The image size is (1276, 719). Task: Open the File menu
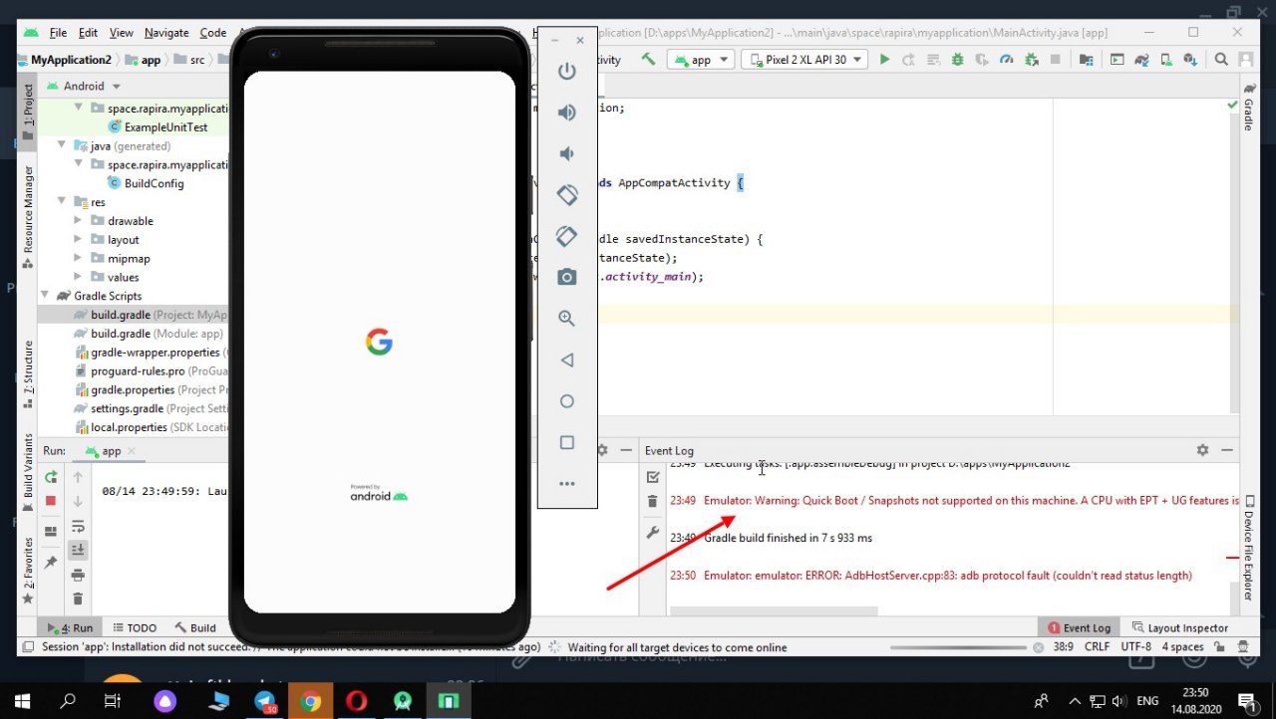pos(58,33)
